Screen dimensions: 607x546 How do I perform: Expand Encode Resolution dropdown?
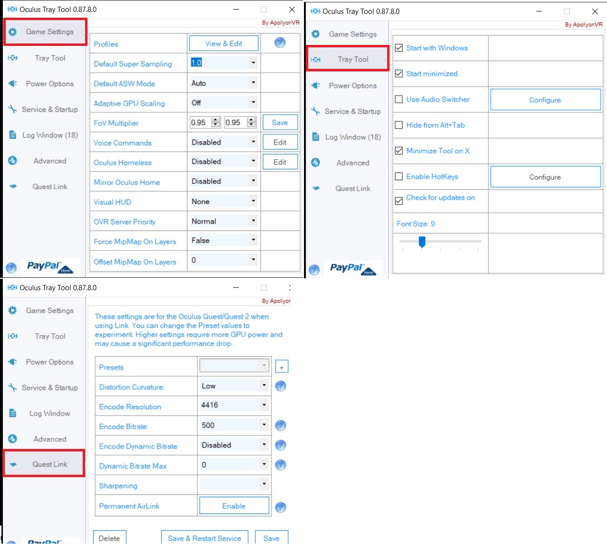pos(264,405)
